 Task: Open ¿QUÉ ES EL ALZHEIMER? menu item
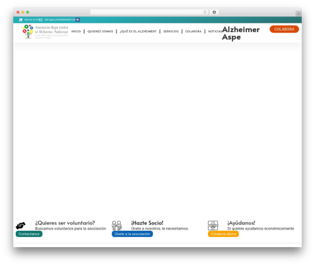point(138,31)
